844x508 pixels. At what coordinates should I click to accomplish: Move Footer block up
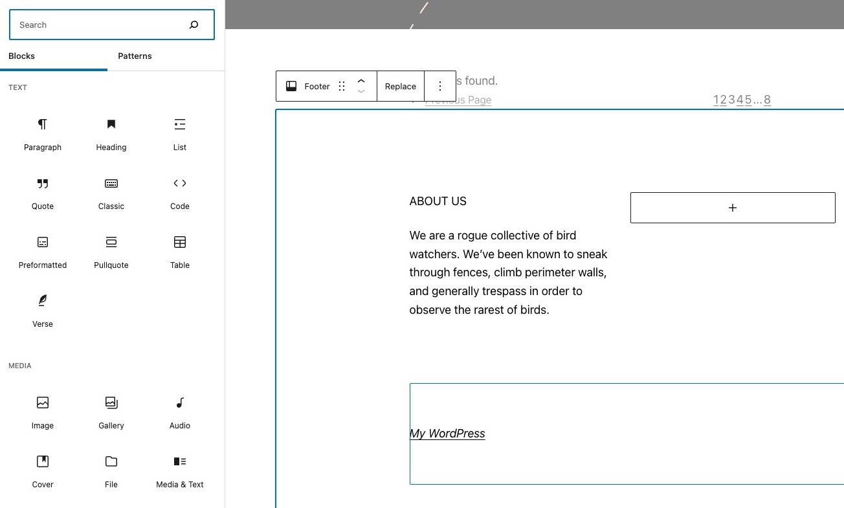361,81
